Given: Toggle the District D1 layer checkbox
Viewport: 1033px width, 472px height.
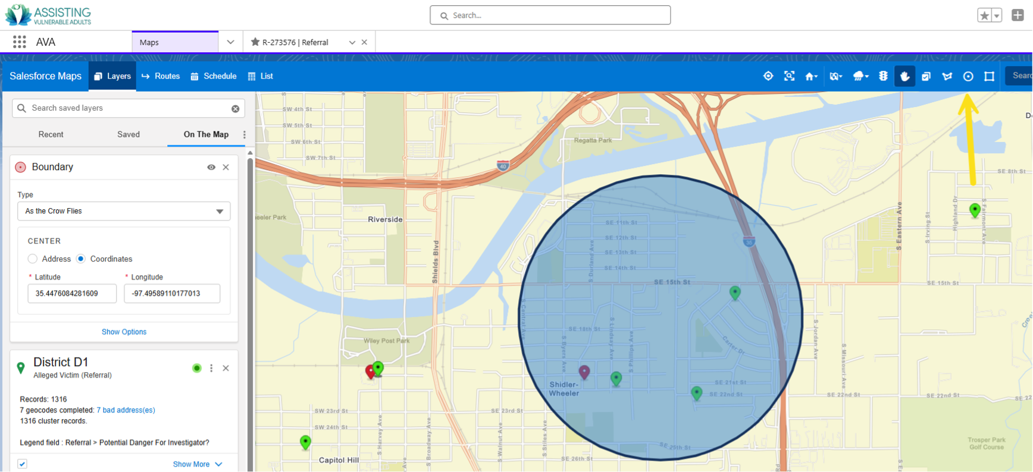Looking at the screenshot, I should [x=22, y=464].
